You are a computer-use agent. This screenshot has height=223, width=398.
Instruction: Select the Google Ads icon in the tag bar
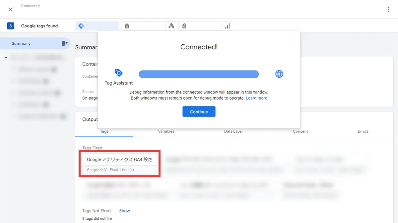point(171,25)
